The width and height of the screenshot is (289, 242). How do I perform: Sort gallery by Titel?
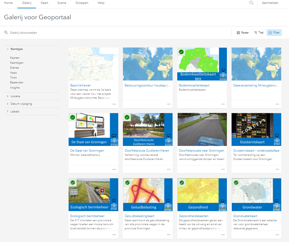[259, 33]
